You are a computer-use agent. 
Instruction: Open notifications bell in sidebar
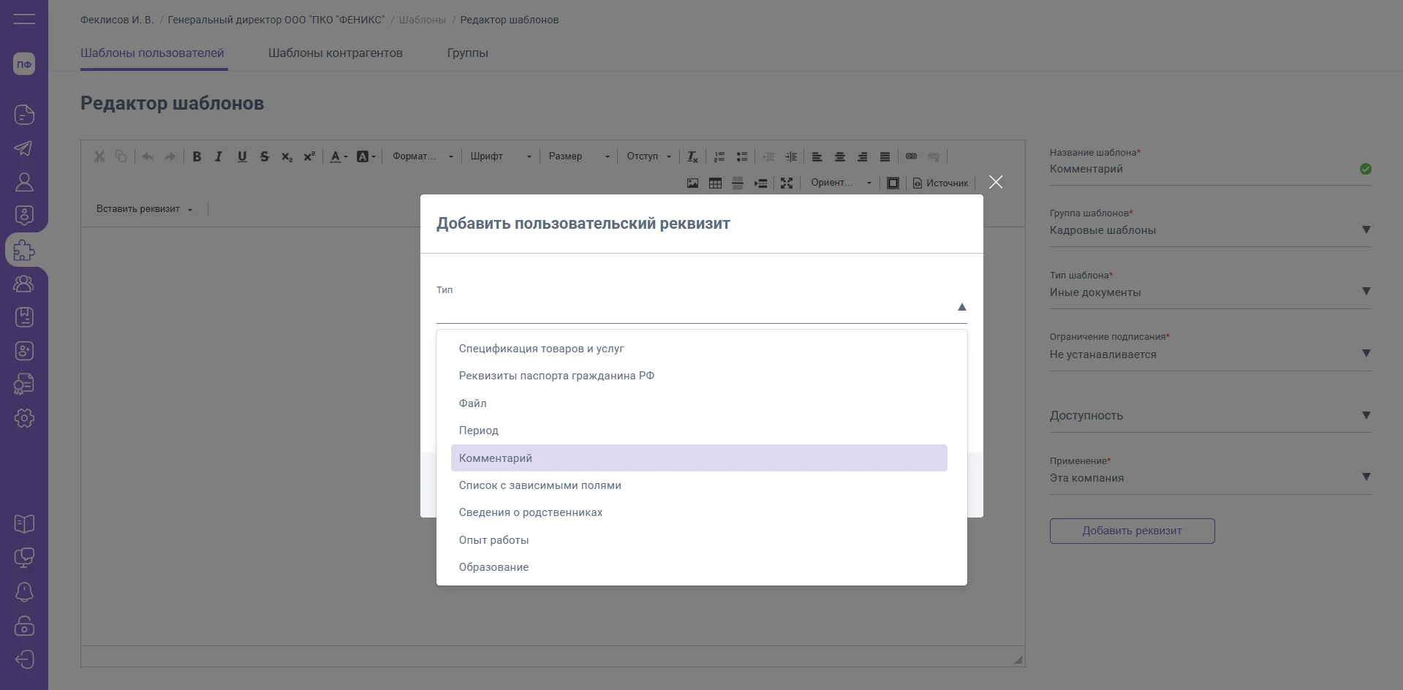24,591
